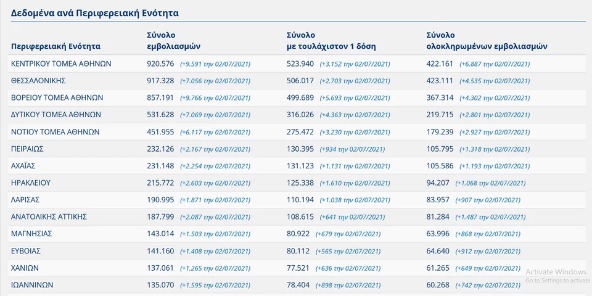Click the 506.017 at-least-one-dose value
The image size is (592, 296).
(x=300, y=81)
